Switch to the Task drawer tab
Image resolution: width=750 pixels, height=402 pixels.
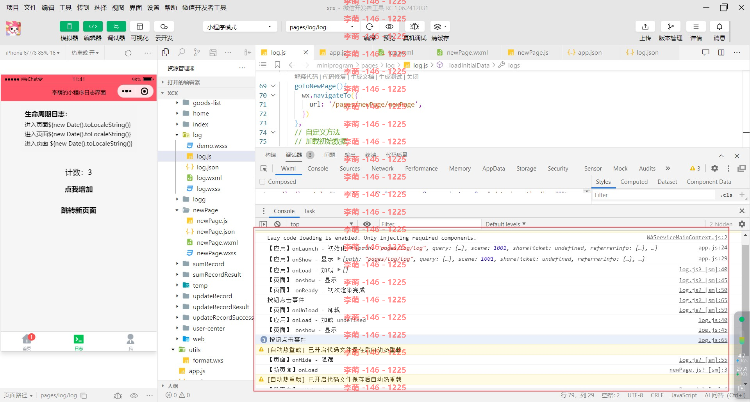pyautogui.click(x=309, y=211)
